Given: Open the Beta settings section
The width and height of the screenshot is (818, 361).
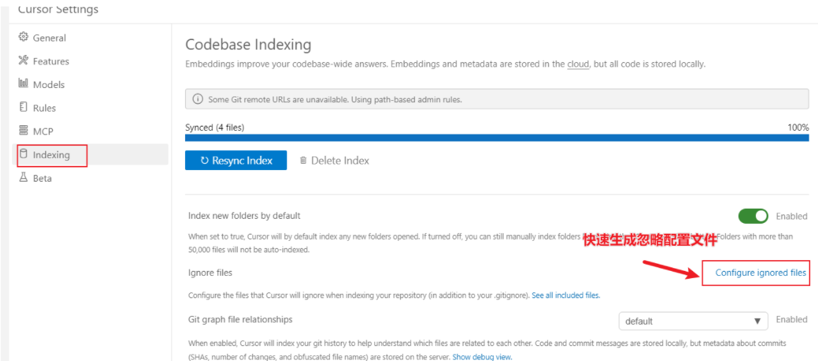Looking at the screenshot, I should click(41, 179).
